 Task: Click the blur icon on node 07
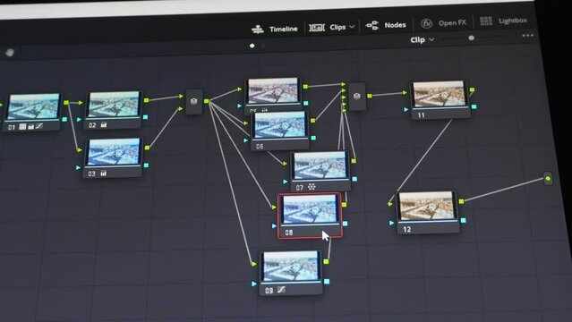click(x=312, y=187)
